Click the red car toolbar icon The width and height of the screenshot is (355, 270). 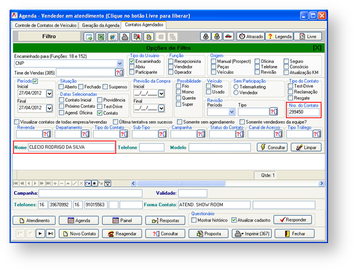click(229, 36)
